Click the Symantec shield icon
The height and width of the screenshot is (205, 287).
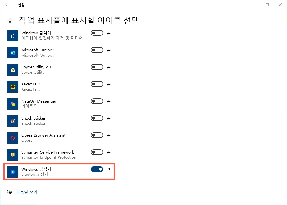[x=13, y=155]
